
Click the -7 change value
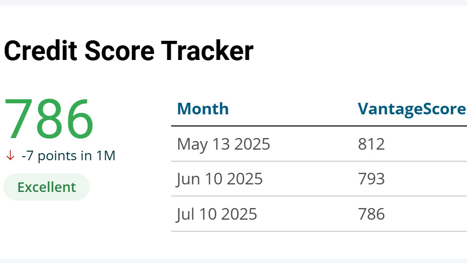pyautogui.click(x=28, y=156)
